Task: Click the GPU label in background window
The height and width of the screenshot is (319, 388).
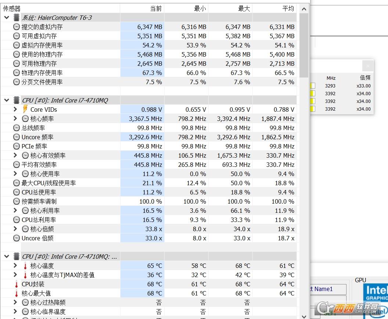Action: [x=360, y=280]
